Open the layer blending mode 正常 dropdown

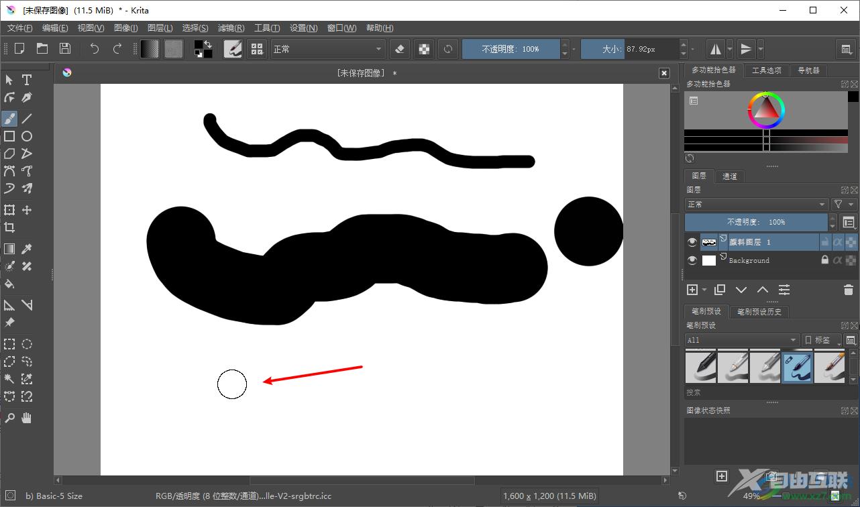[x=757, y=205]
